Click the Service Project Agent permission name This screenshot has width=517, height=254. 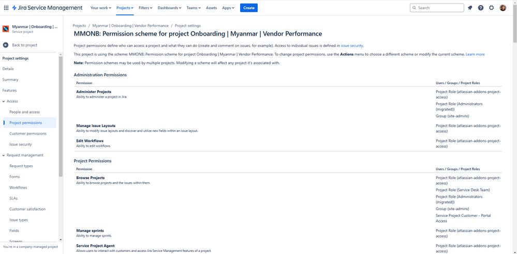pos(95,246)
